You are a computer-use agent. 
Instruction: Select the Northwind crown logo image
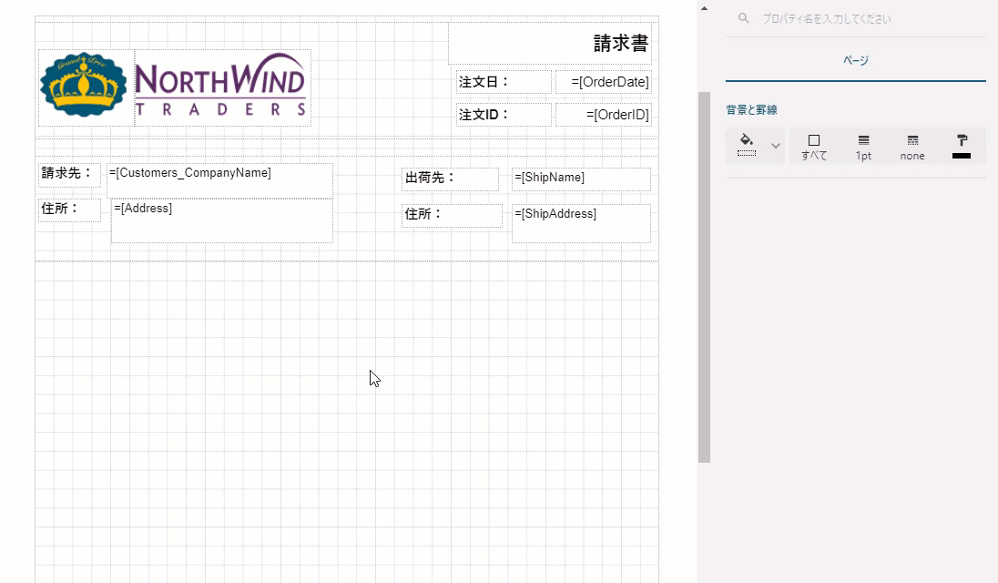(85, 86)
